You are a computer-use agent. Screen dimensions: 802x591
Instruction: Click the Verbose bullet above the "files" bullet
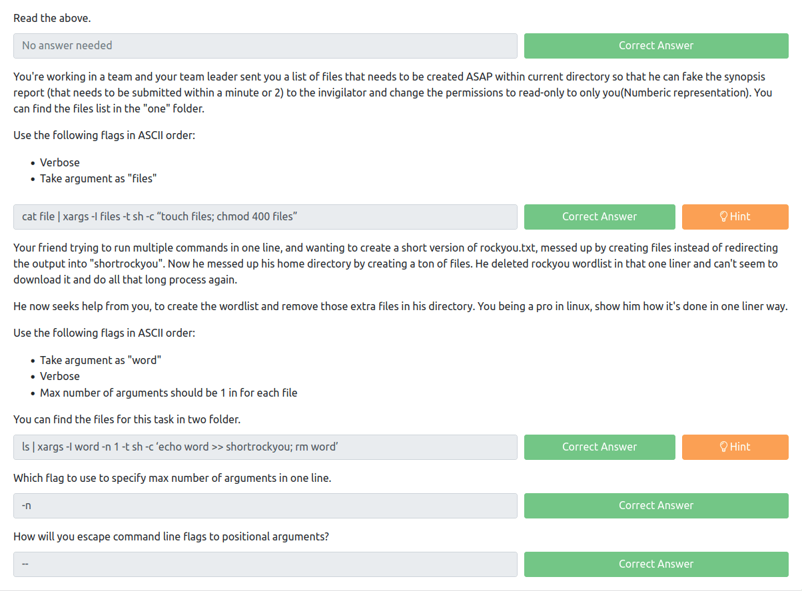[60, 162]
